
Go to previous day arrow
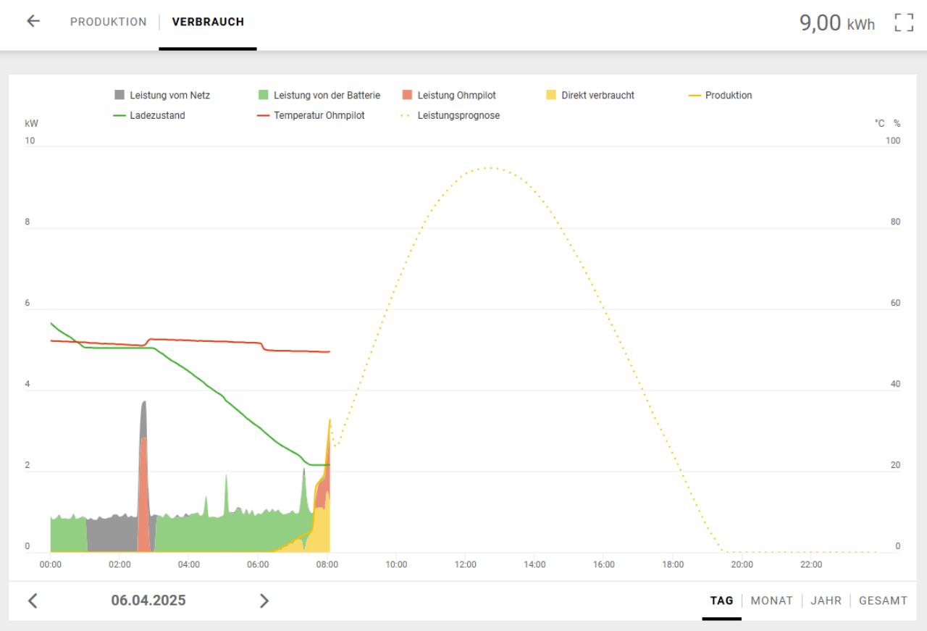(x=33, y=601)
